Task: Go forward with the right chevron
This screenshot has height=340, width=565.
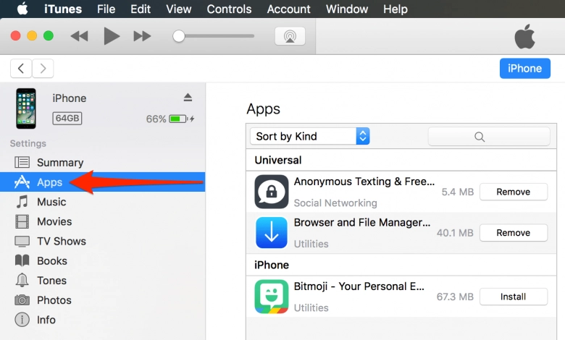Action: point(43,68)
